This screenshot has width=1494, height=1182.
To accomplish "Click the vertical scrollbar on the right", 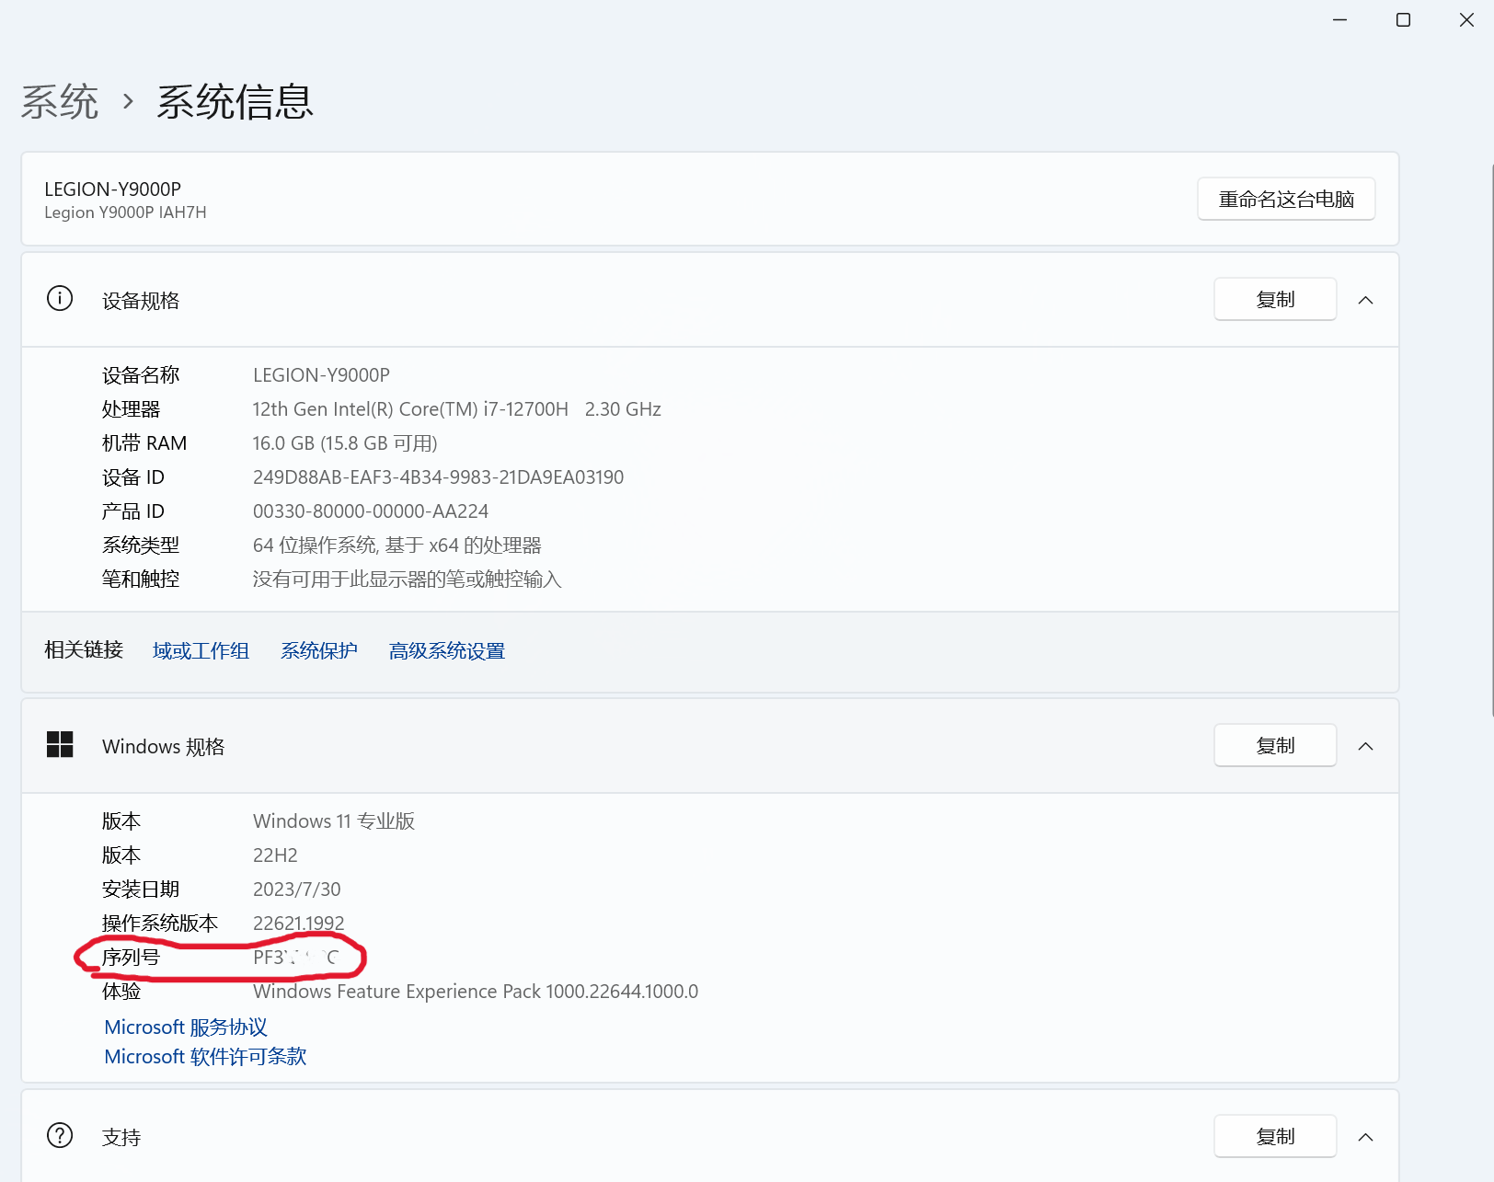I will [1490, 440].
